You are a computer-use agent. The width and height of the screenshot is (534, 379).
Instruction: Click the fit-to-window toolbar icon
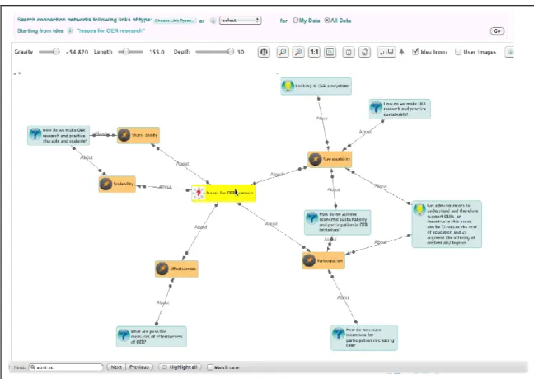(330, 52)
